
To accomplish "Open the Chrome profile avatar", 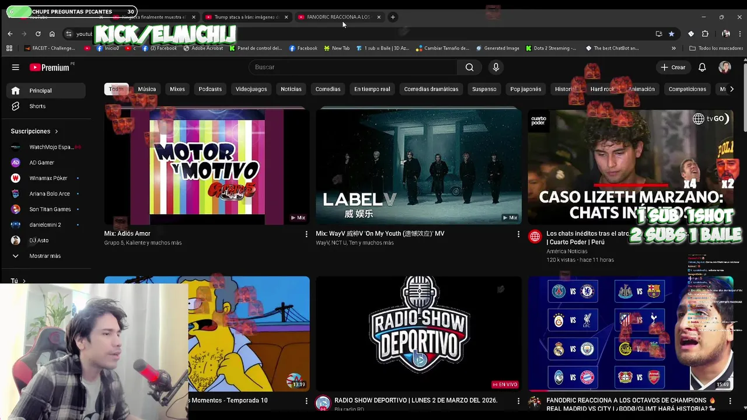I will (x=726, y=34).
